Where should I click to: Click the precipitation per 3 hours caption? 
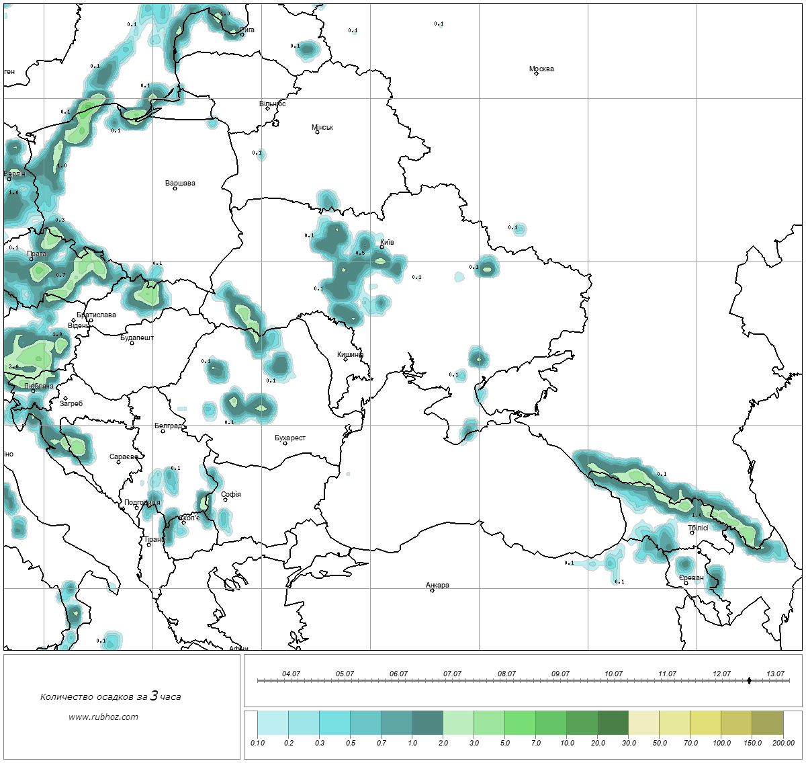point(110,696)
